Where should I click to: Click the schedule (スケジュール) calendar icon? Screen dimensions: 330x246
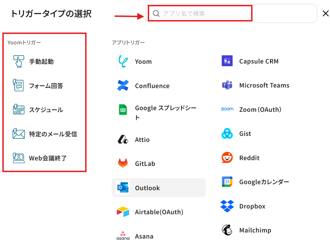[18, 109]
